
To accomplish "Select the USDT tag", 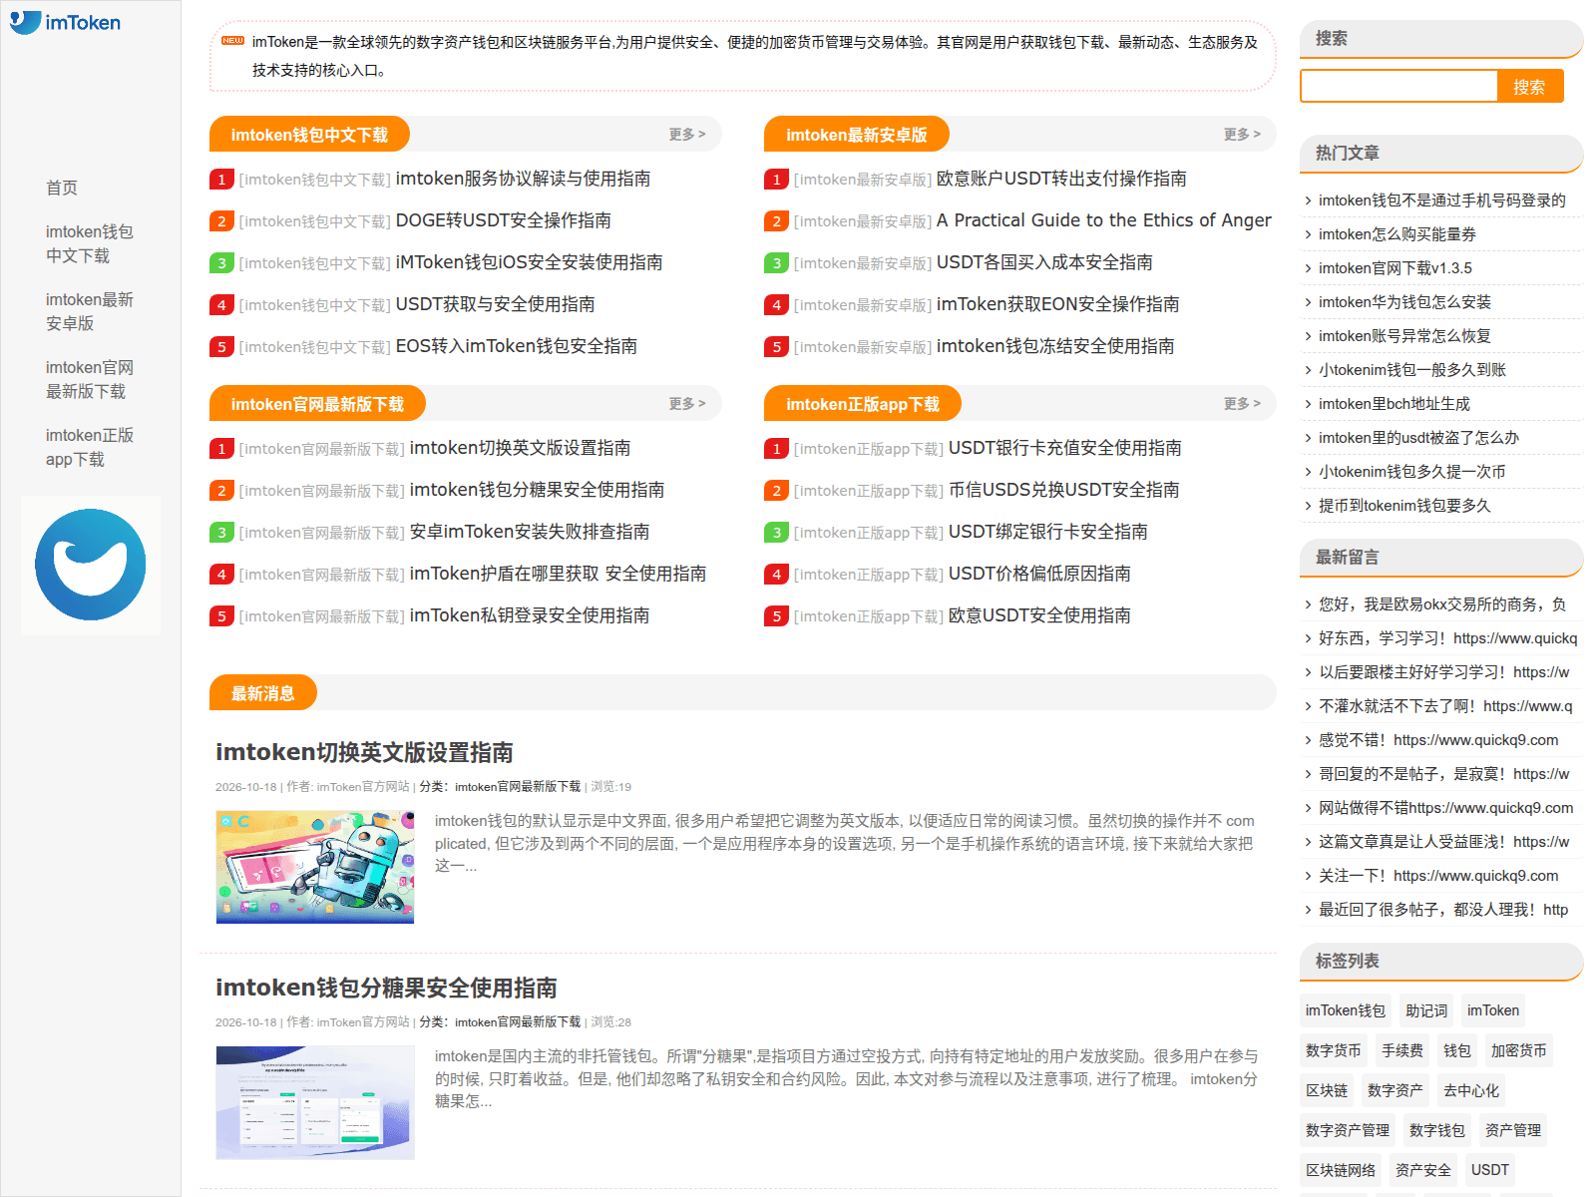I will click(1490, 1170).
